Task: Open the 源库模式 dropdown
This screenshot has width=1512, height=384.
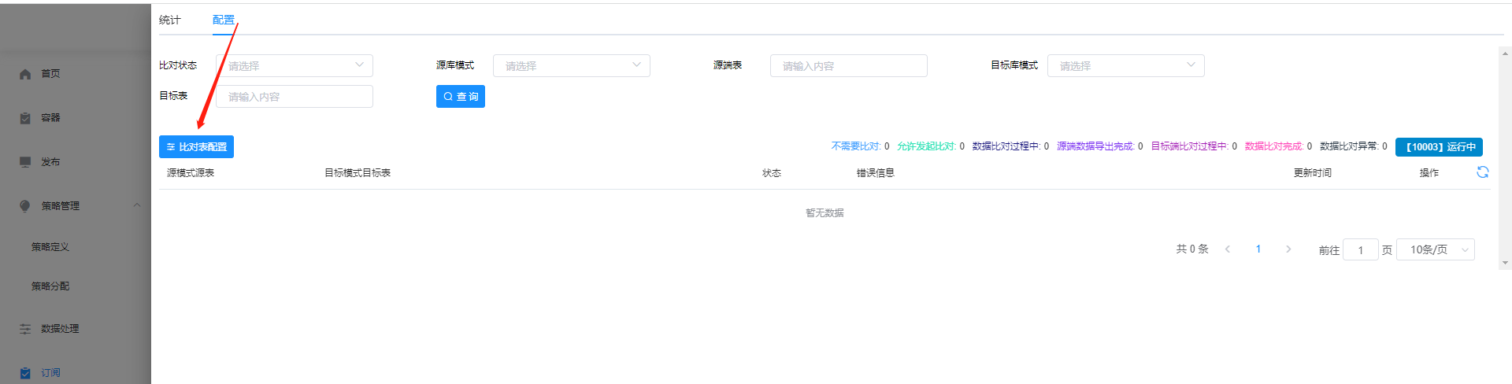Action: click(571, 66)
